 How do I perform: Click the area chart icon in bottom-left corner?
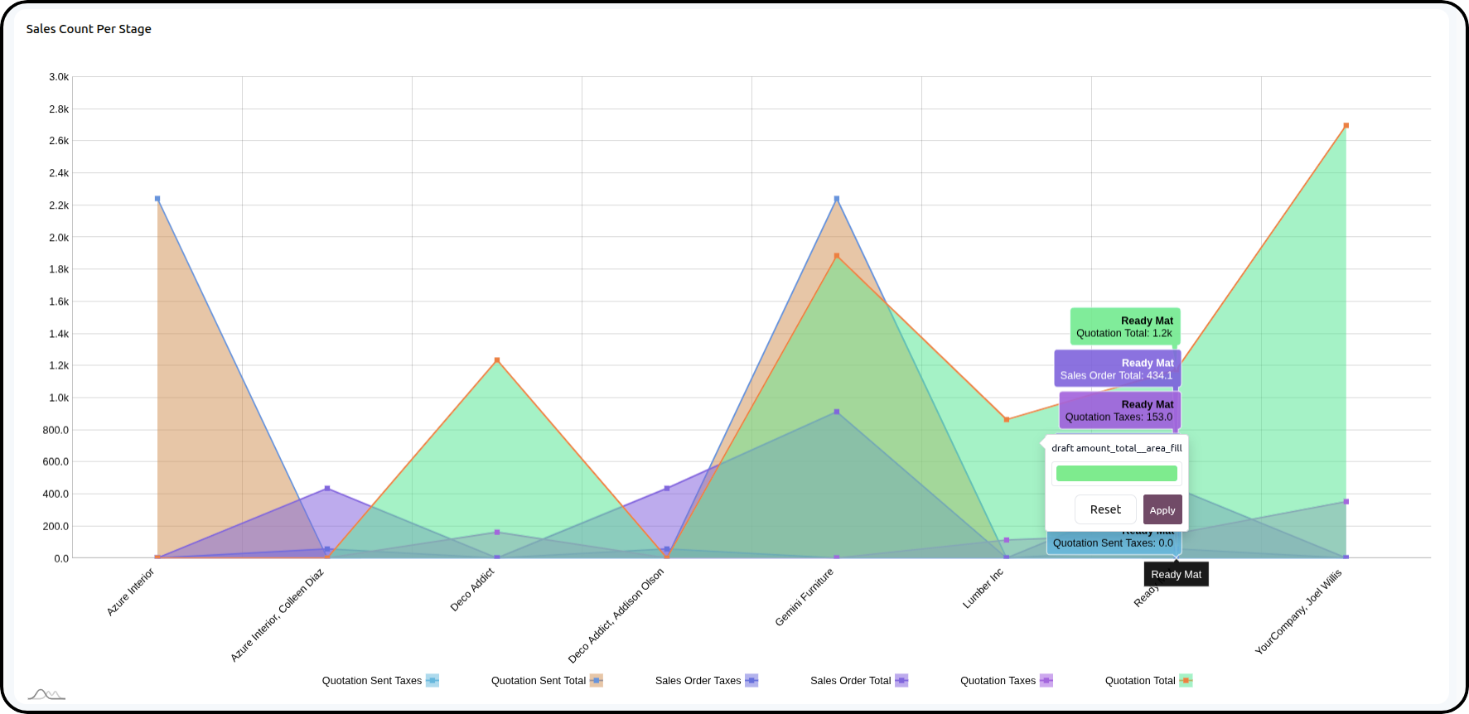(46, 694)
